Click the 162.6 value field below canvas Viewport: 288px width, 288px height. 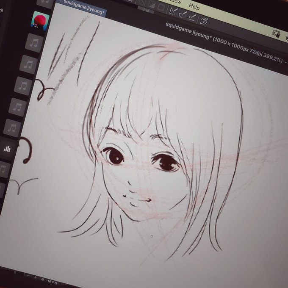[x=52, y=282]
